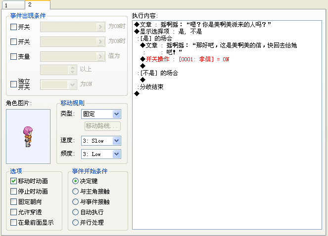
Task: Select the 决定键 trigger radio button
Action: point(75,181)
